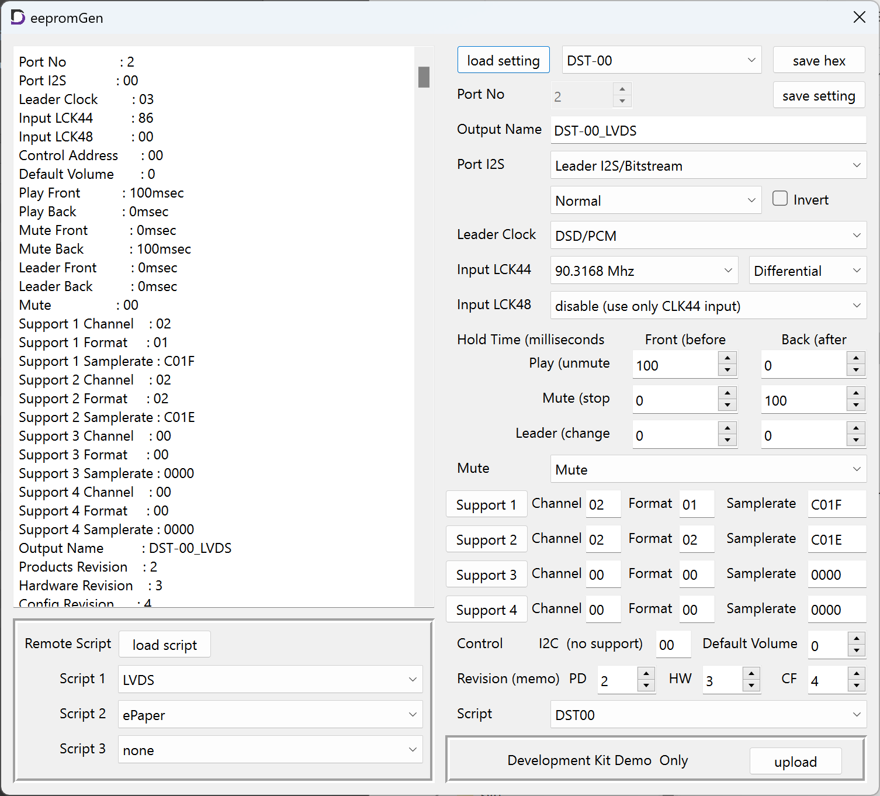The image size is (880, 796).
Task: Increment the Leader Back hold time
Action: (x=856, y=428)
